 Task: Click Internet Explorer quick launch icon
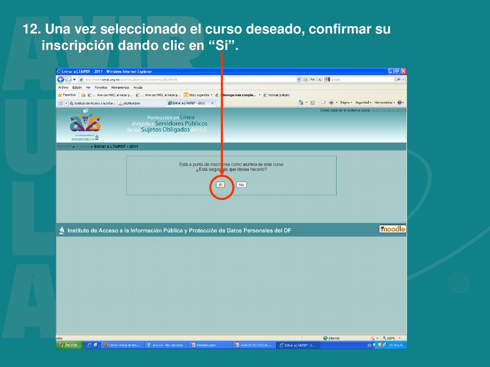(x=89, y=345)
